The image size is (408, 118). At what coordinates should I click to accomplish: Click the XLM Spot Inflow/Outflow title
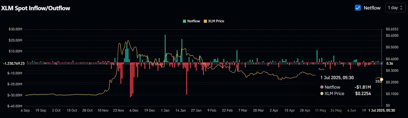pos(36,8)
